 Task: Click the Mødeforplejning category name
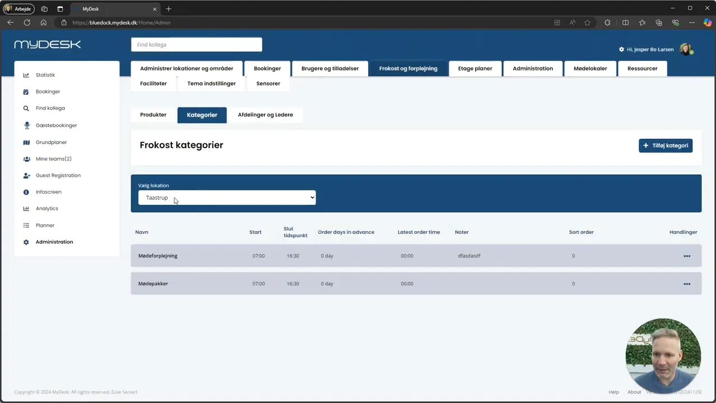(158, 256)
